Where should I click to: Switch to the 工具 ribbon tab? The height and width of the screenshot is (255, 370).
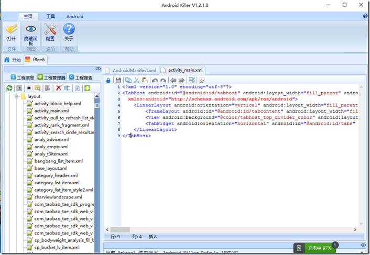pos(50,16)
